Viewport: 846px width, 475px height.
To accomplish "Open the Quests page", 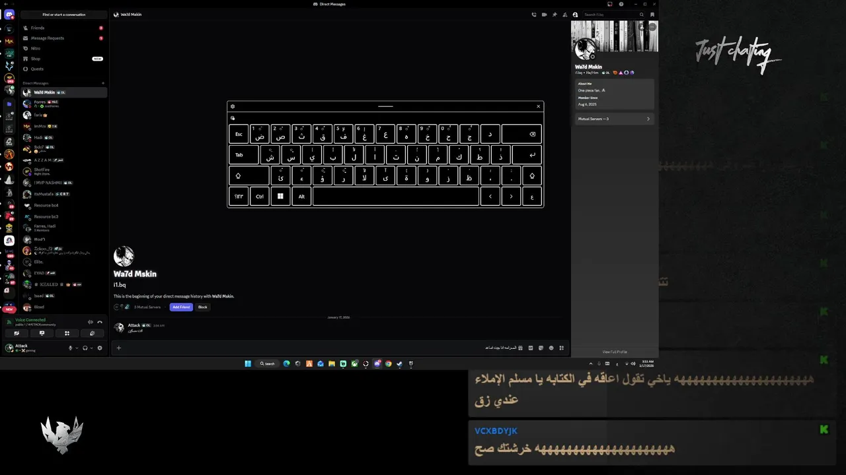I will 63,69.
